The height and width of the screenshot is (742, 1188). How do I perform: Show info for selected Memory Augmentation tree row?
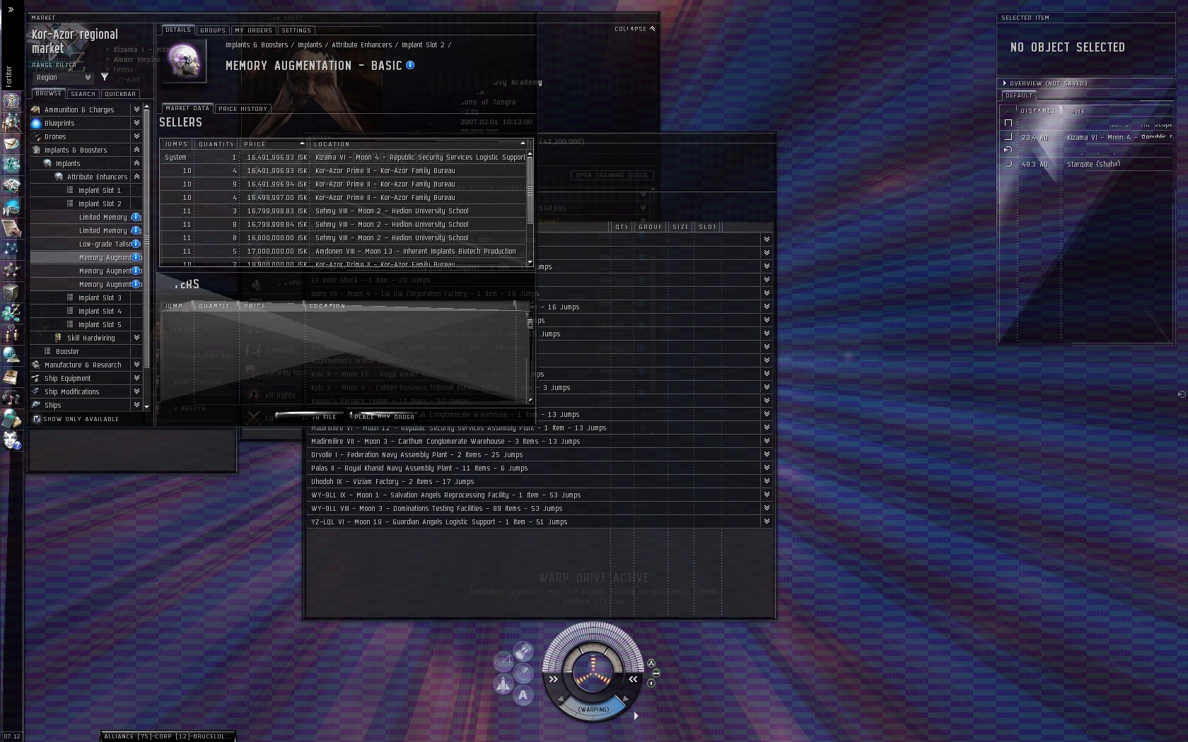tap(136, 257)
